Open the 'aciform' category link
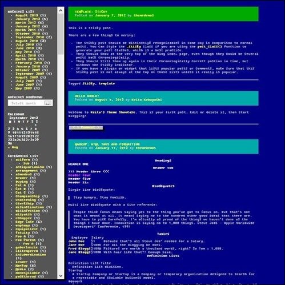This screenshot has width=285, height=285. point(23,160)
